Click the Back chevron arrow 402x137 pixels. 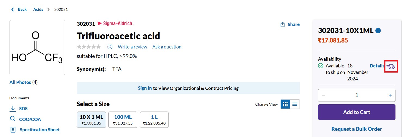pyautogui.click(x=12, y=9)
